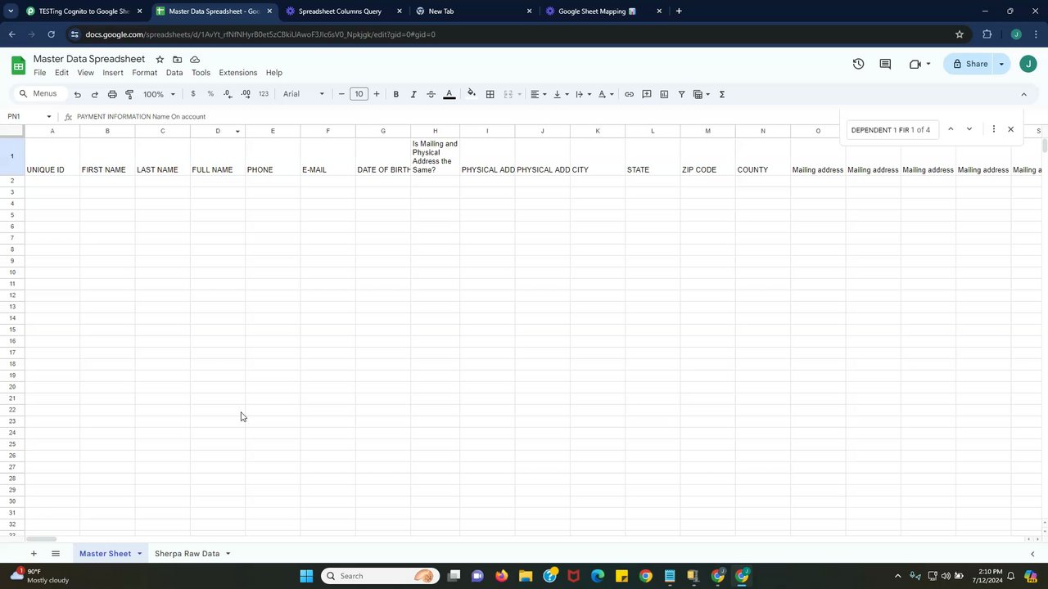Click the font size field showing 10
Screen dimensions: 1048x589
(359, 94)
